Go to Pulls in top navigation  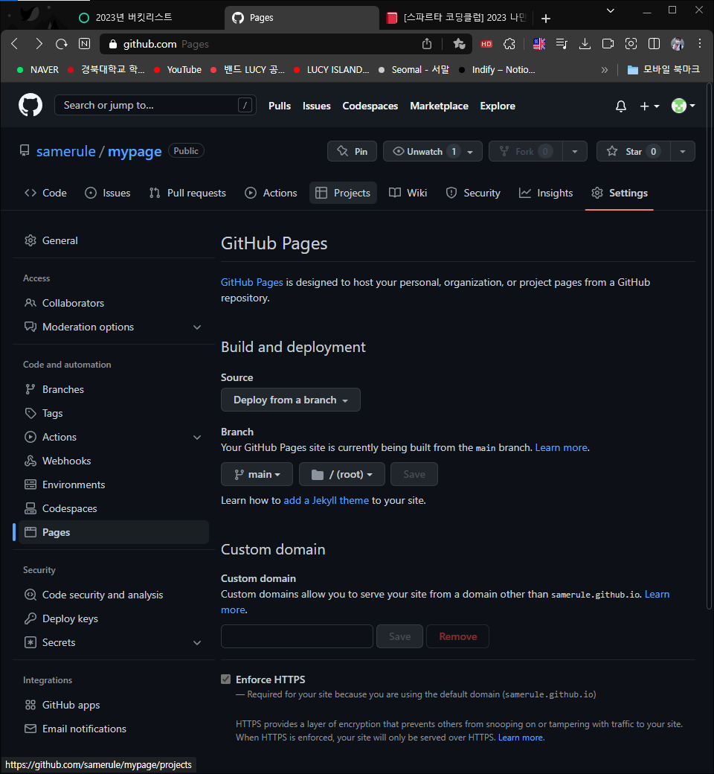(280, 106)
